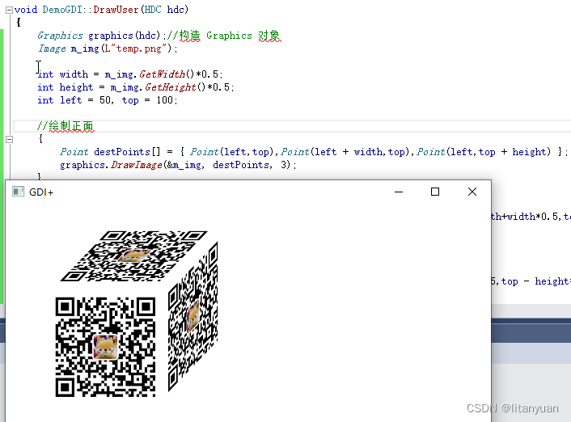Click the GDI+ window app icon
The height and width of the screenshot is (422, 571).
click(x=18, y=192)
